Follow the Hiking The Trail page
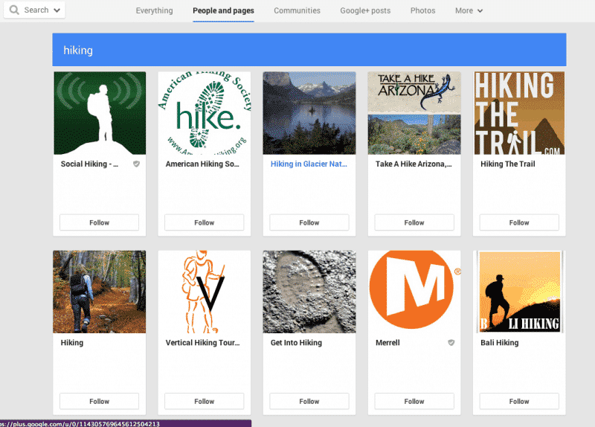Image resolution: width=595 pixels, height=427 pixels. pos(519,222)
